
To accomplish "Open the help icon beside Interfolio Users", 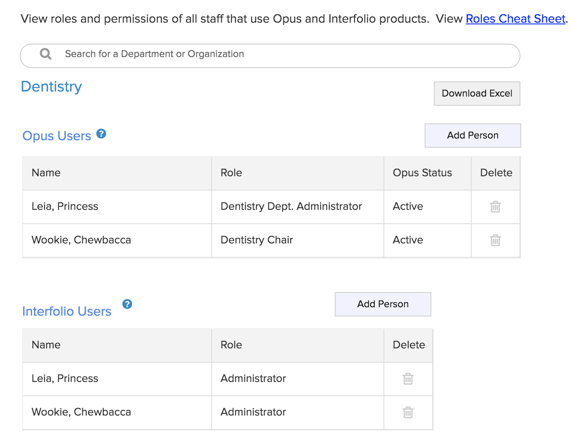I will point(127,304).
